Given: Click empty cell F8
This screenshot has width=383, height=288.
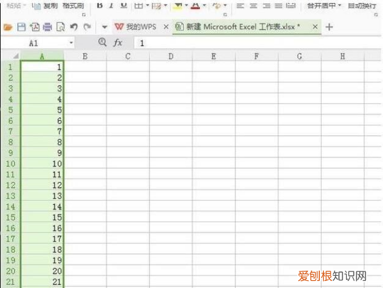Looking at the screenshot, I should (257, 142).
